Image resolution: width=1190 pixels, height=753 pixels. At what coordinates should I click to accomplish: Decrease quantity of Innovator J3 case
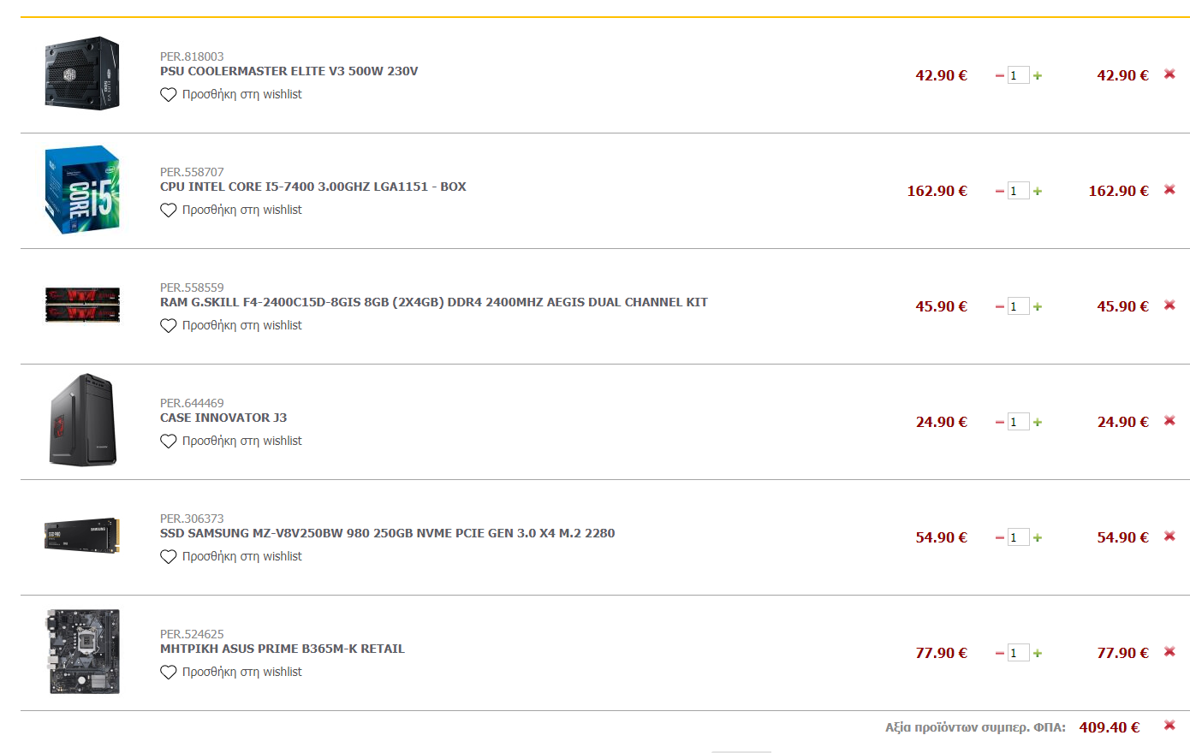[x=999, y=422]
